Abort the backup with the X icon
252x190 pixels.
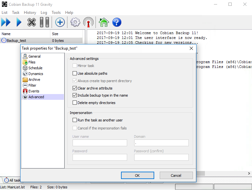pos(32,22)
